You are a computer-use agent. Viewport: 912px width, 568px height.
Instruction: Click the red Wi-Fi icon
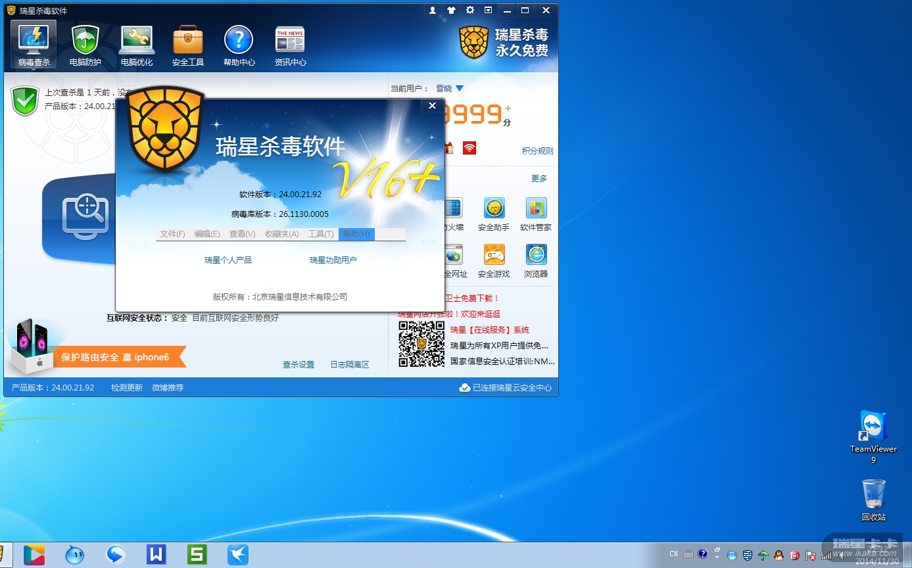pyautogui.click(x=469, y=148)
